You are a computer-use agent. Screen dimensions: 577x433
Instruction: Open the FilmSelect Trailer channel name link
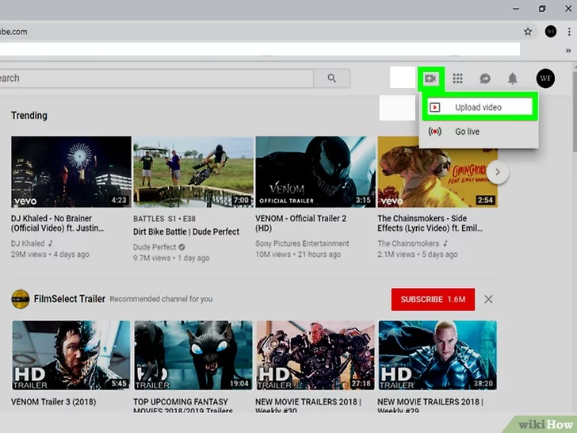[x=70, y=299]
